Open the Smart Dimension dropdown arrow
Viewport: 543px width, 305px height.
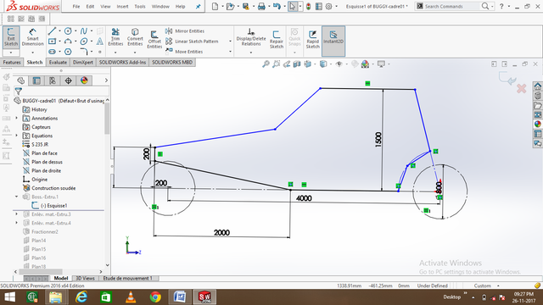click(32, 53)
